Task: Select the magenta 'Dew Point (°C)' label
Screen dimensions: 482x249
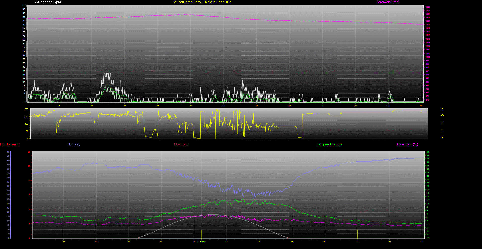Action: pyautogui.click(x=408, y=144)
